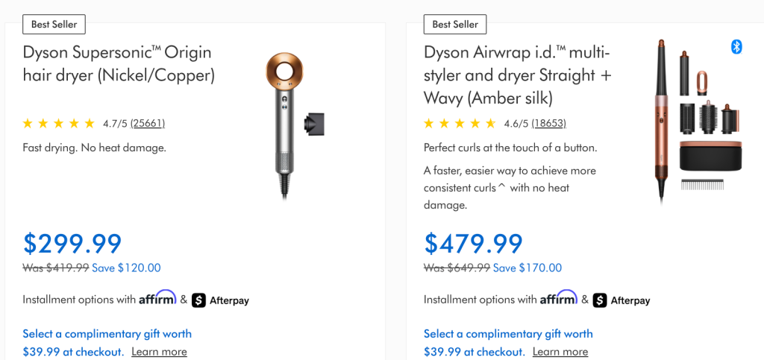Screen dimensions: 764x360
Task: Click the $479.99 Airwrap price
Action: click(x=473, y=243)
